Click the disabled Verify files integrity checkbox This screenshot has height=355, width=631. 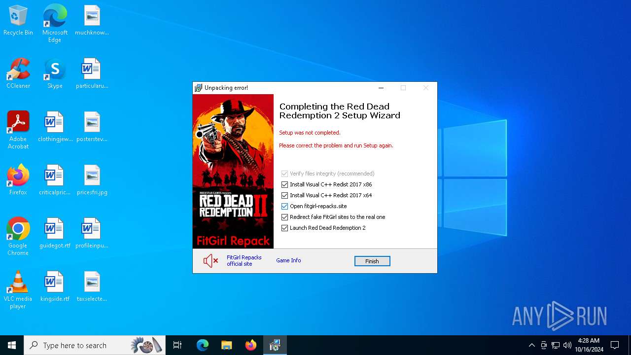[284, 174]
